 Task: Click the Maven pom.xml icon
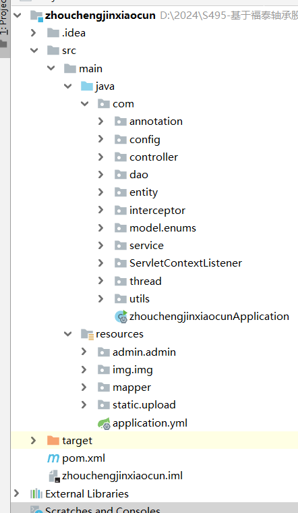(53, 458)
